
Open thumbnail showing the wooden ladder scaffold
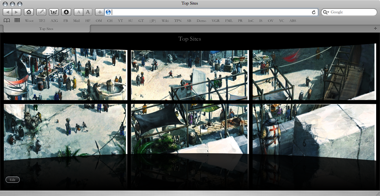tap(314, 72)
